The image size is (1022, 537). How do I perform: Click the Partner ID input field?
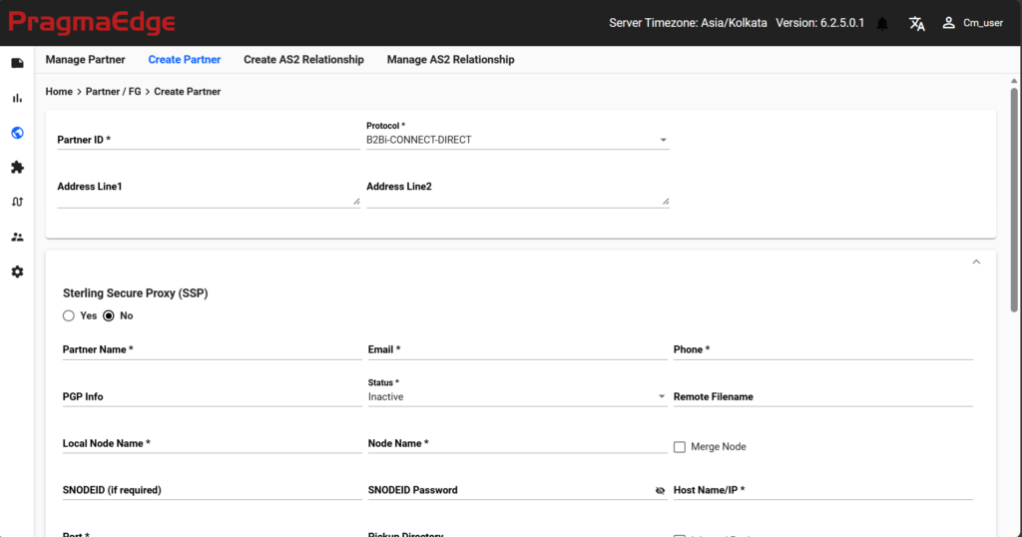tap(209, 140)
